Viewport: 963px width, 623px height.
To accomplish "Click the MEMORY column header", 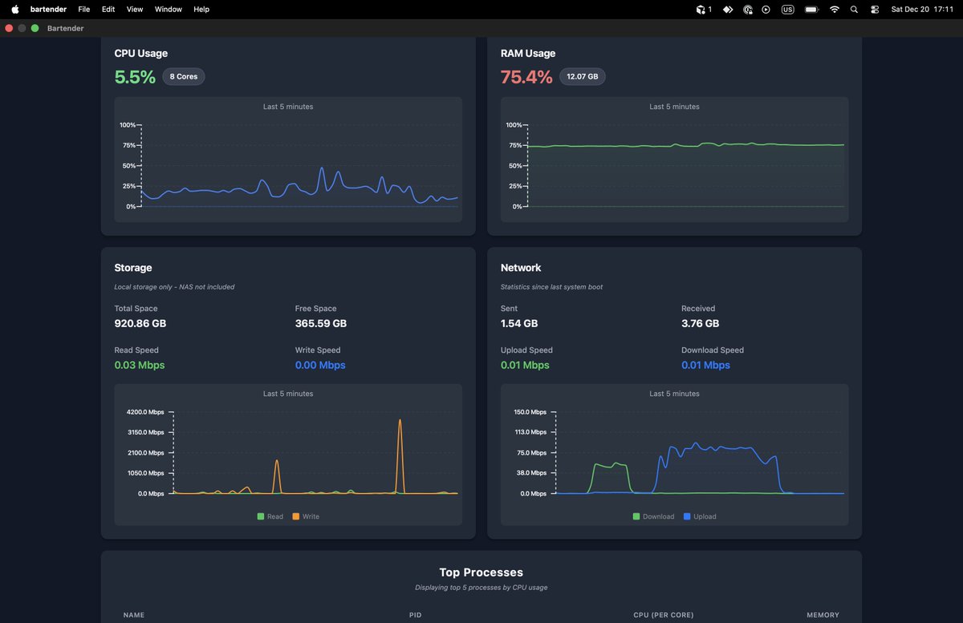I will tap(823, 615).
